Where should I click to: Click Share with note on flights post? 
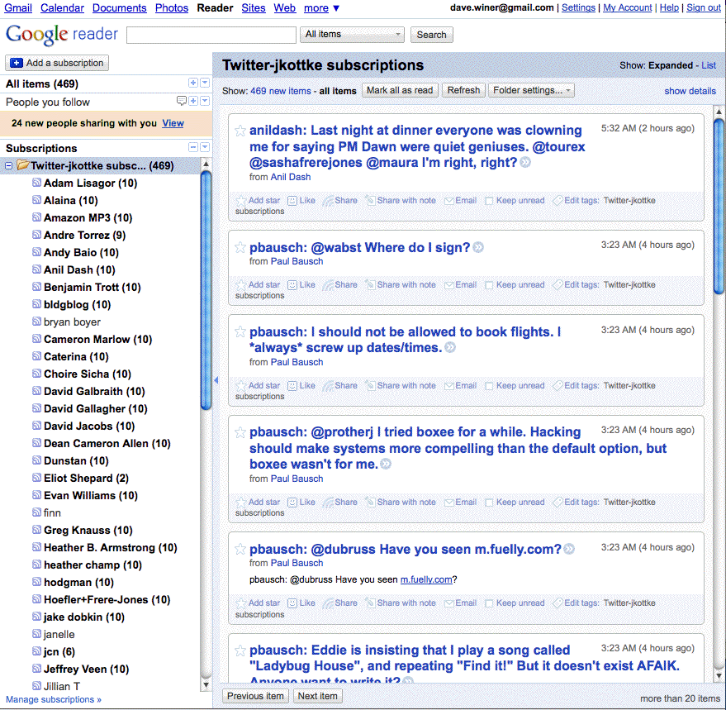pyautogui.click(x=371, y=386)
